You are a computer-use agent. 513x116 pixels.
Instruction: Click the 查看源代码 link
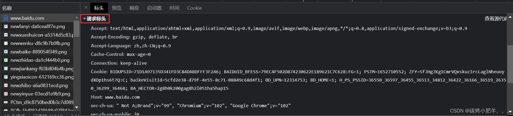(x=495, y=19)
